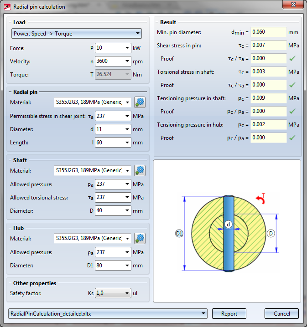
Task: Select the Min. pin diameter result field
Action: (x=268, y=32)
